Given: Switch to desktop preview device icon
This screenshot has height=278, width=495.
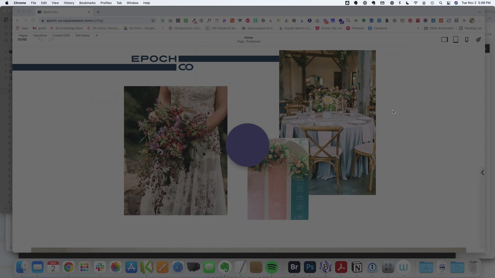Looking at the screenshot, I should pyautogui.click(x=444, y=39).
